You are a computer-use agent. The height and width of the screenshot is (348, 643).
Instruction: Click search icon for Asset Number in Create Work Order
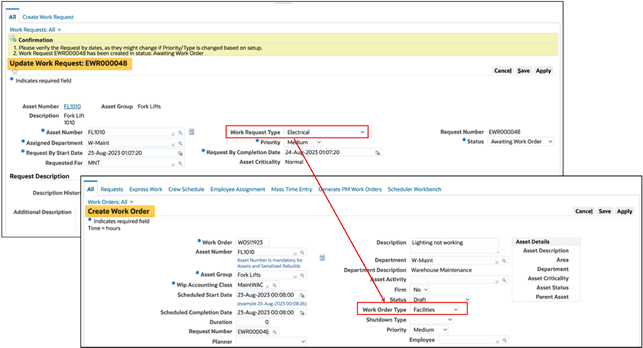(302, 252)
